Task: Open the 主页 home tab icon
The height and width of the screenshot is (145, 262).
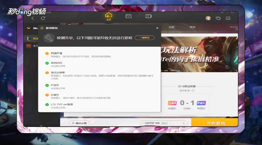Action: click(x=108, y=16)
